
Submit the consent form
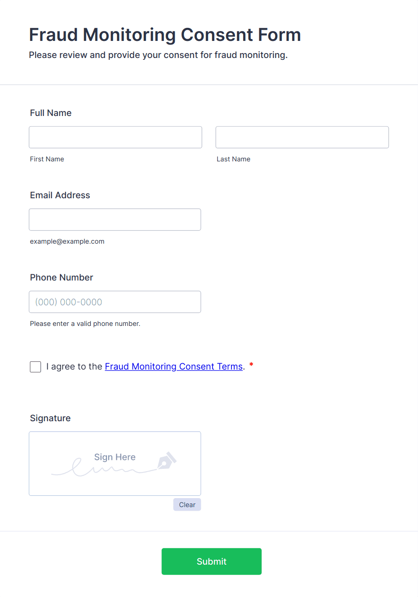(212, 561)
